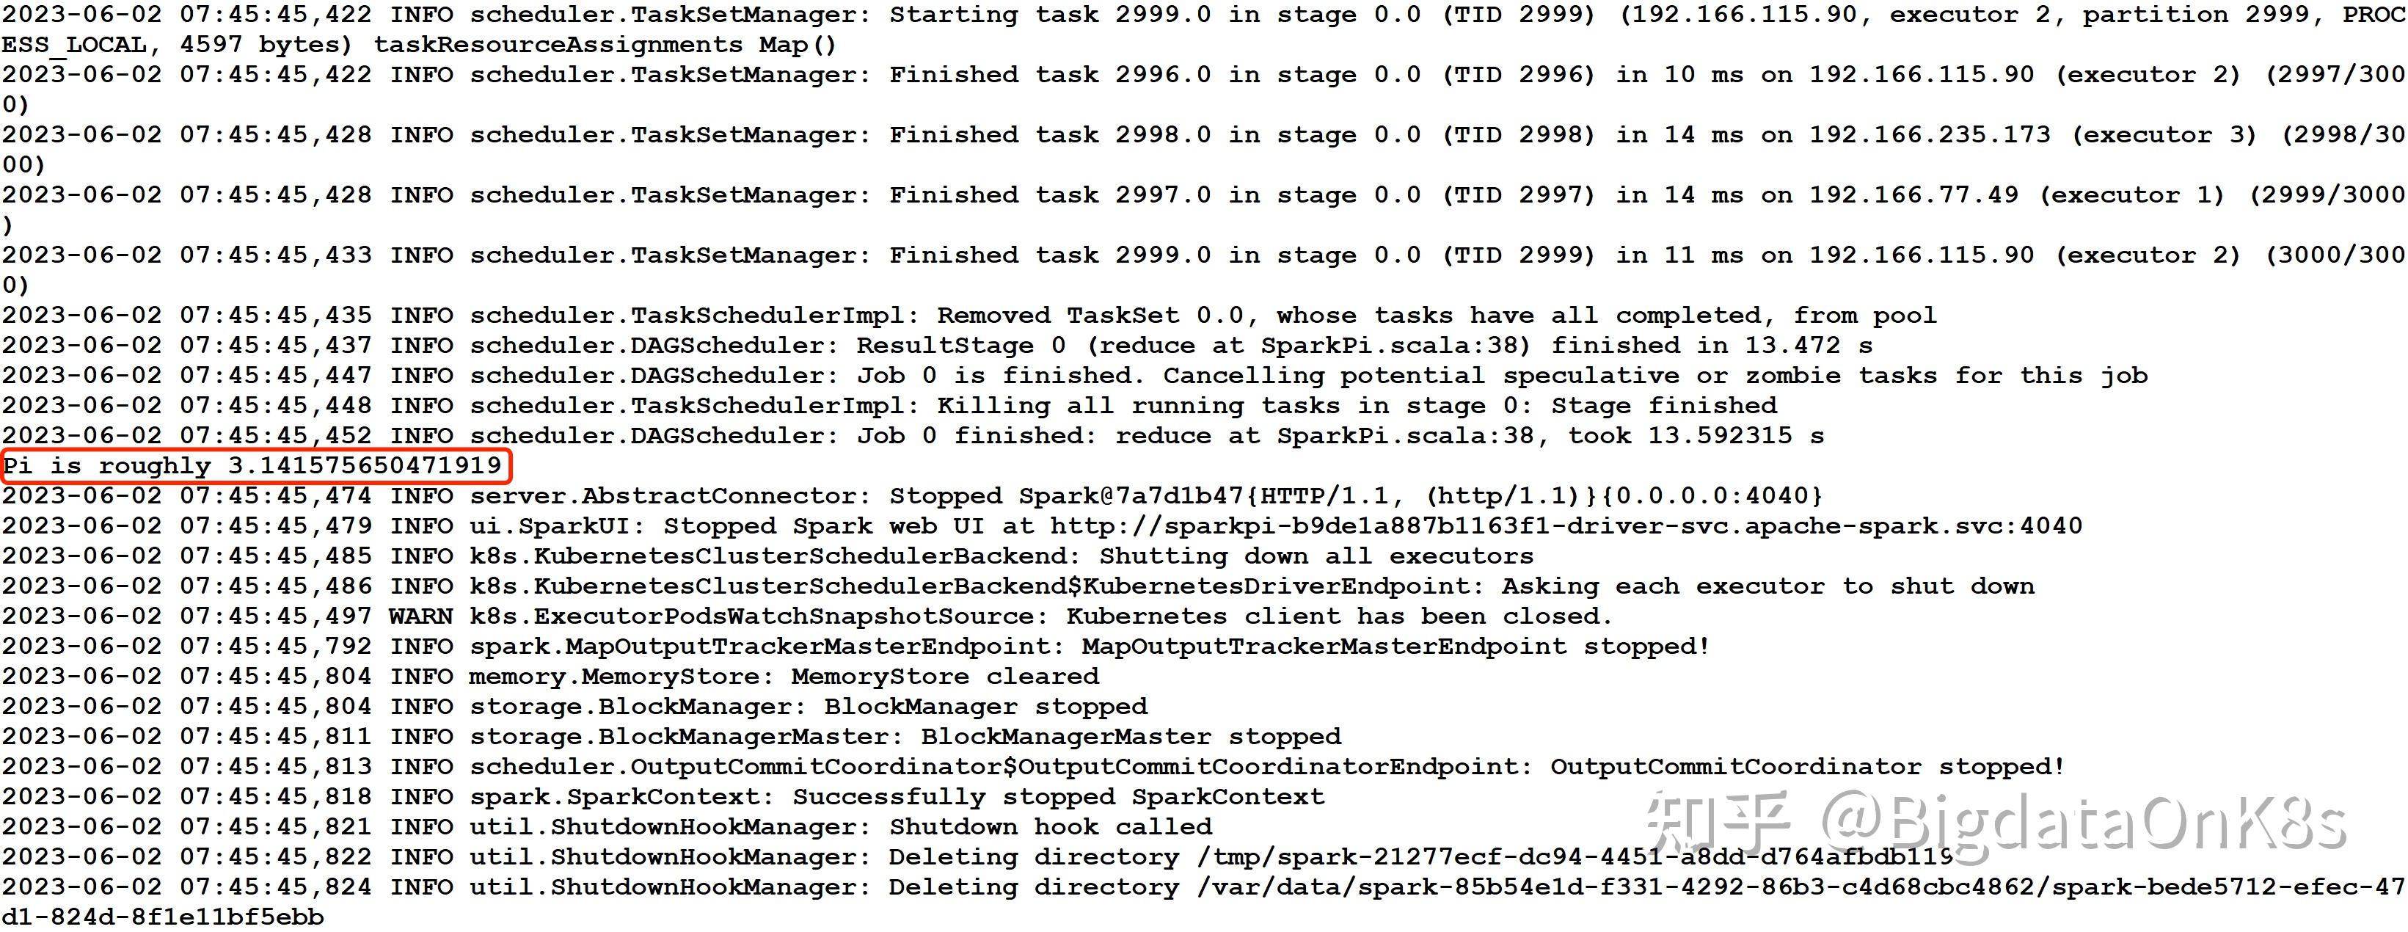Click the 'Killing all running tasks' line
Screen dimensions: 2408x932
click(x=890, y=406)
